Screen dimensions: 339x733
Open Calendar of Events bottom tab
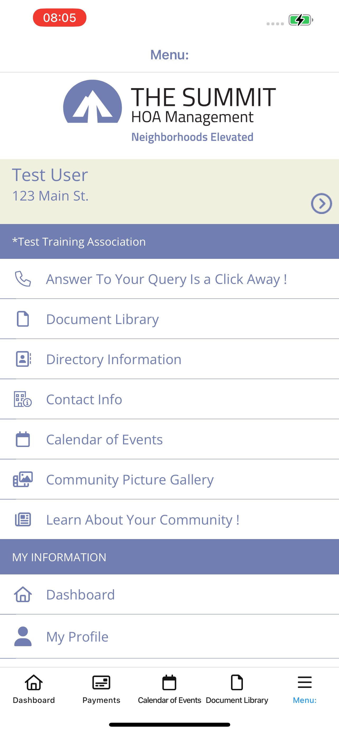click(169, 689)
